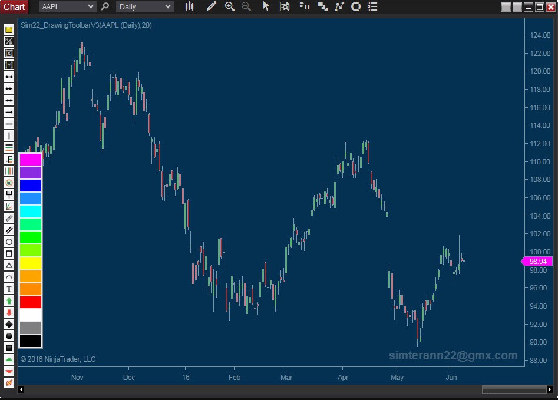558x400 pixels.
Task: Pick the gray color swatch
Action: coord(31,328)
